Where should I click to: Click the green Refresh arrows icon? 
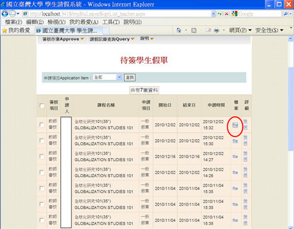[219, 14]
